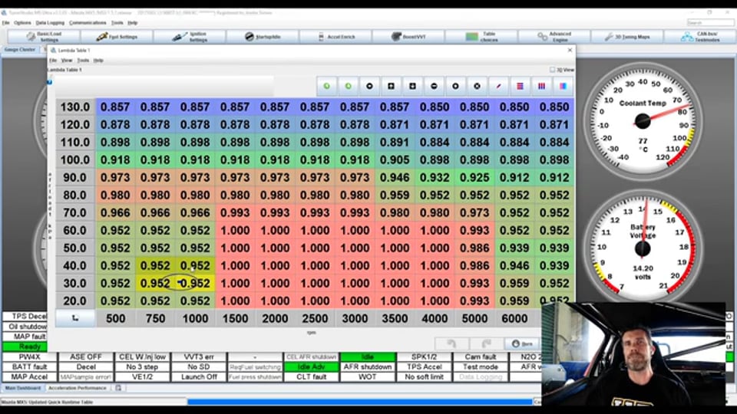Open main window File menu
This screenshot has height=414, width=737.
coord(5,22)
